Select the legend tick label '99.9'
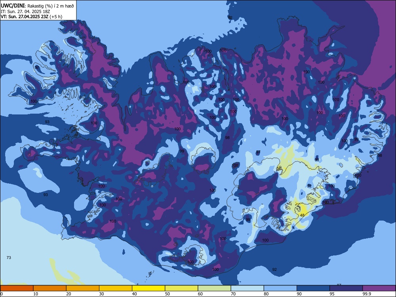Viewport: 396px width, 297px height. [x=366, y=294]
